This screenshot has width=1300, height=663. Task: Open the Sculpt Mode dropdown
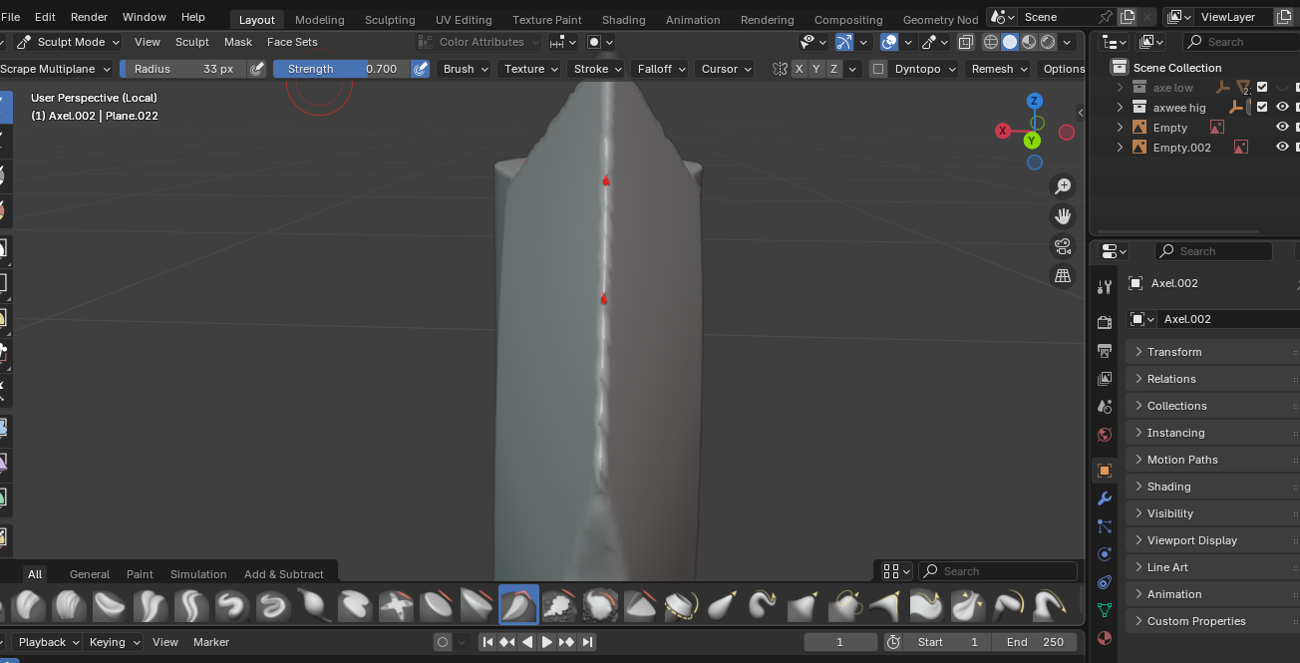click(68, 42)
